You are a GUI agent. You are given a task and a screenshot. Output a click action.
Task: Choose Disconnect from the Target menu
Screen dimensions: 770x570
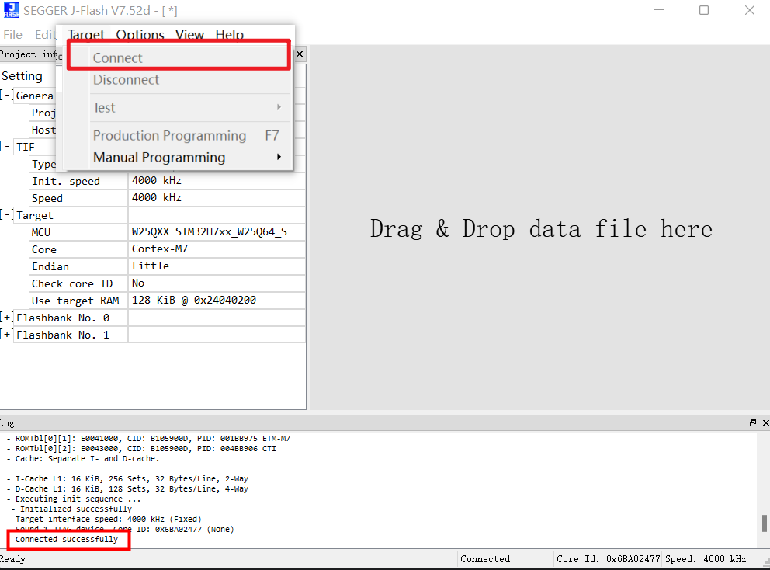[x=179, y=80]
